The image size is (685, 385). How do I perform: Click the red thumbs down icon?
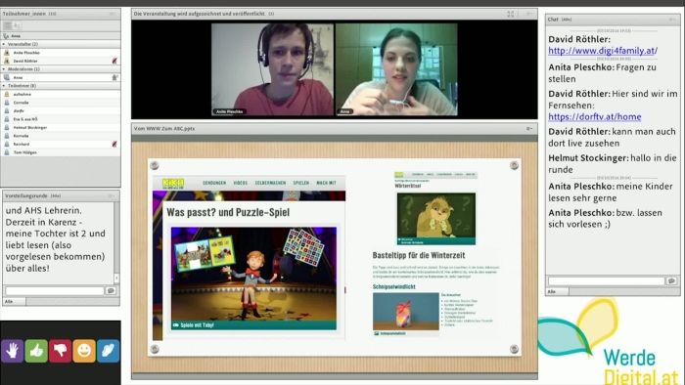click(x=61, y=351)
